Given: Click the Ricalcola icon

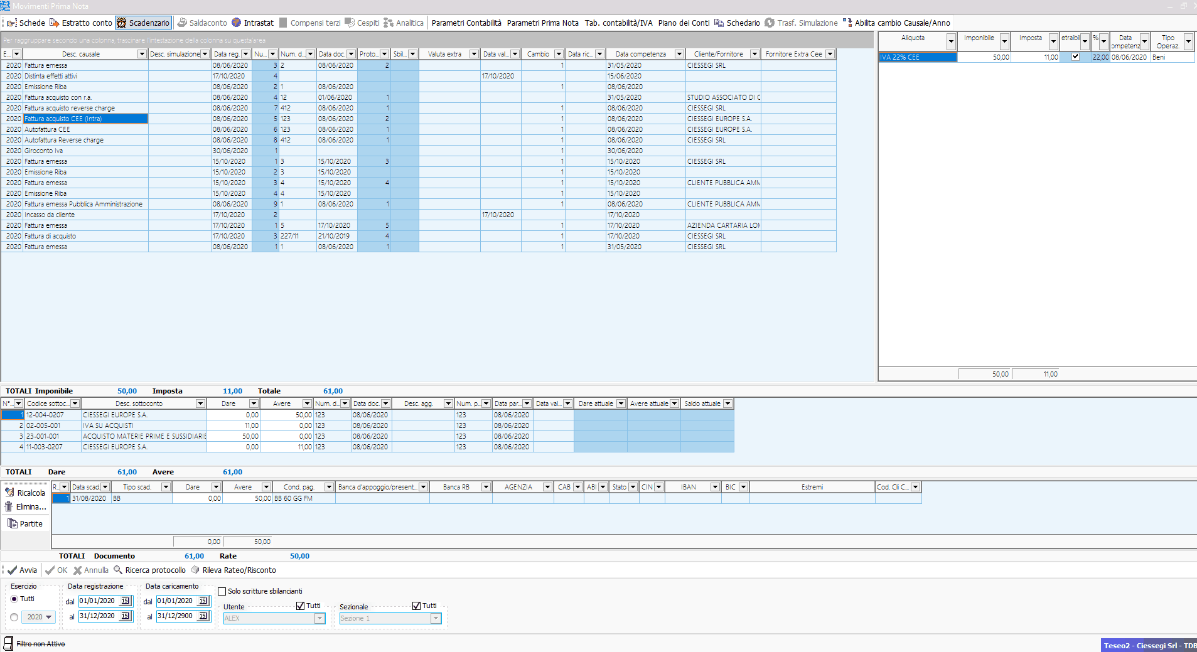Looking at the screenshot, I should (9, 493).
